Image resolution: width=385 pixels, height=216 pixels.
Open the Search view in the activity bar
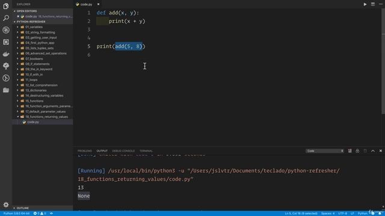[x=6, y=18]
